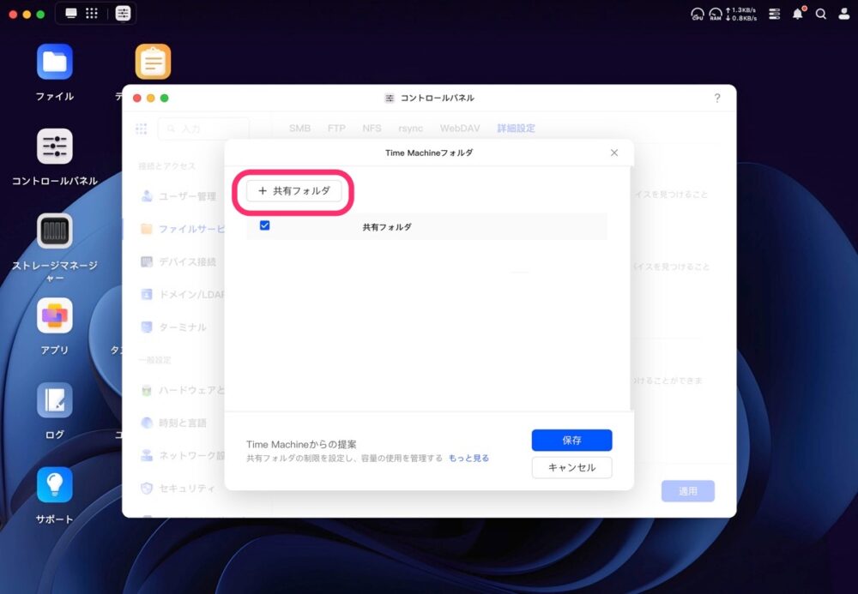Open the サポート desktop icon

tap(55, 485)
